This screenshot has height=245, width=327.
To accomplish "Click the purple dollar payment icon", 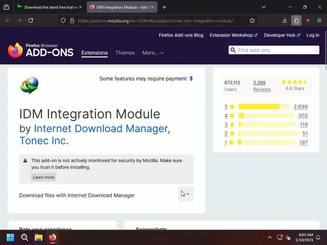I will tap(191, 78).
